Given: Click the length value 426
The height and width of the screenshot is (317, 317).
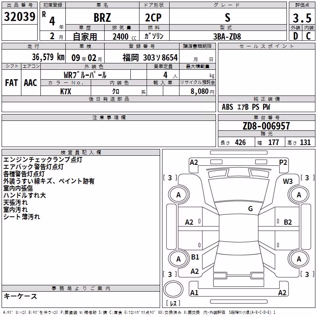Looking at the screenshot, I should [241, 143].
